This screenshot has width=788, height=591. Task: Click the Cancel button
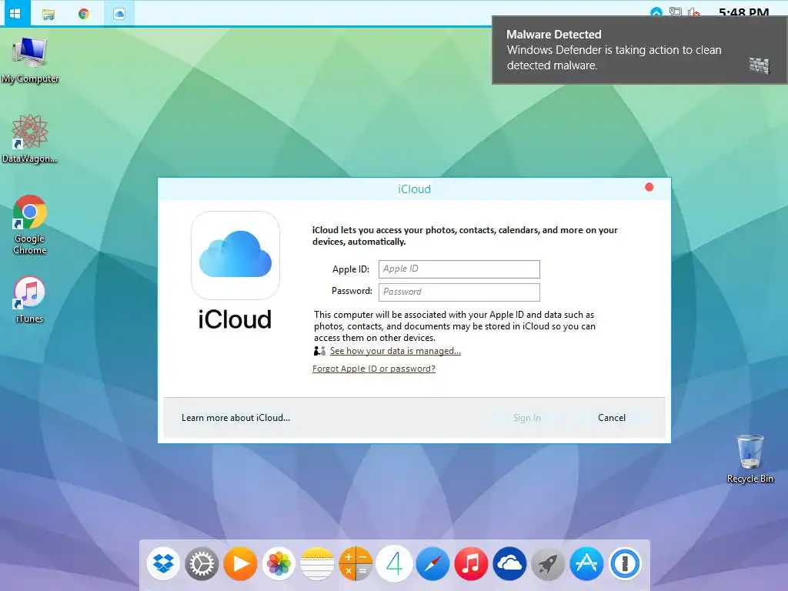coord(612,418)
